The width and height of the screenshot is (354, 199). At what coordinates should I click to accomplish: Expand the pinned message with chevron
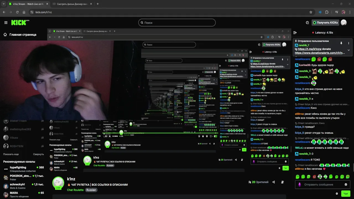[348, 50]
